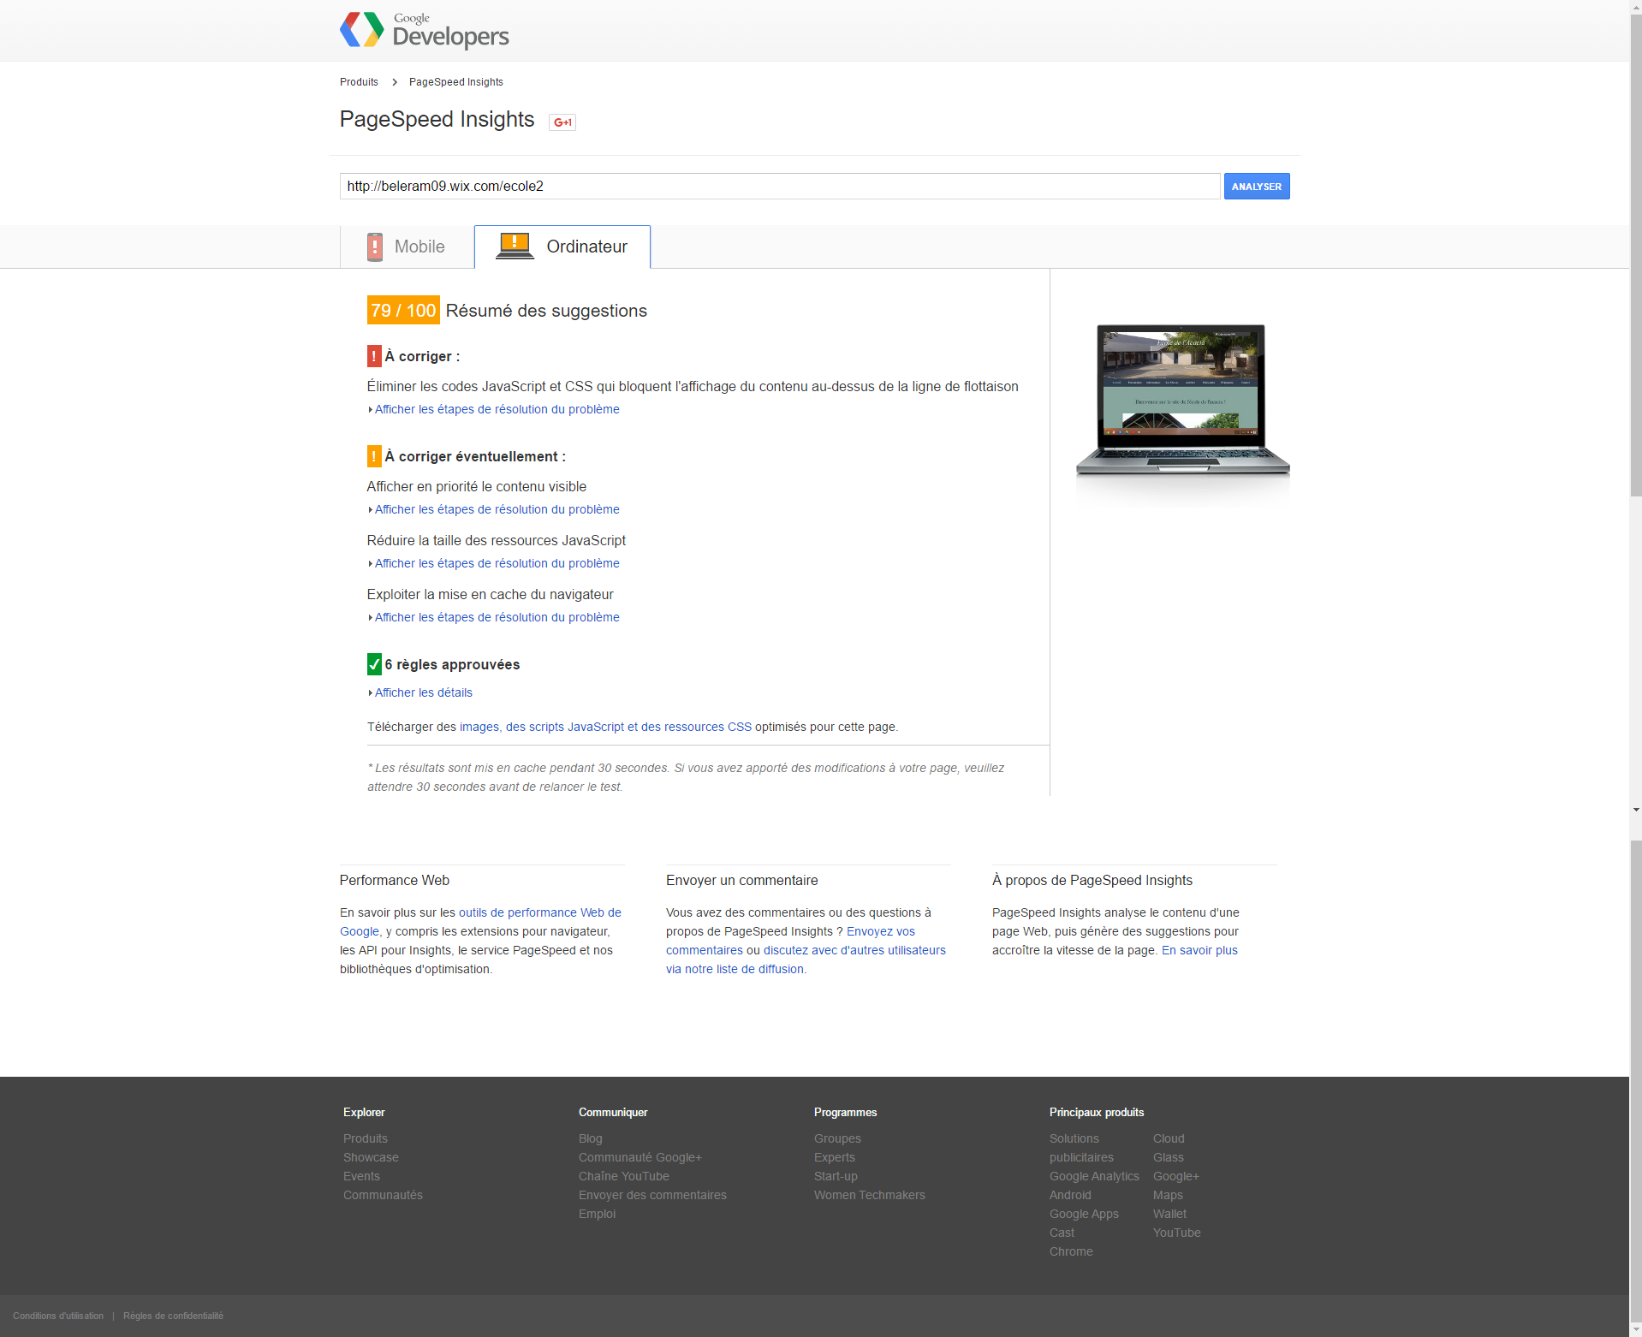Download optimized images, JavaScript and CSS resources
The height and width of the screenshot is (1337, 1642).
605,727
